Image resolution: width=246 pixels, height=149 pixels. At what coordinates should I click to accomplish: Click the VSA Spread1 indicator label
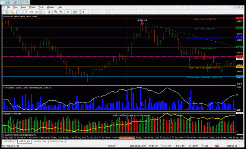click(28, 88)
